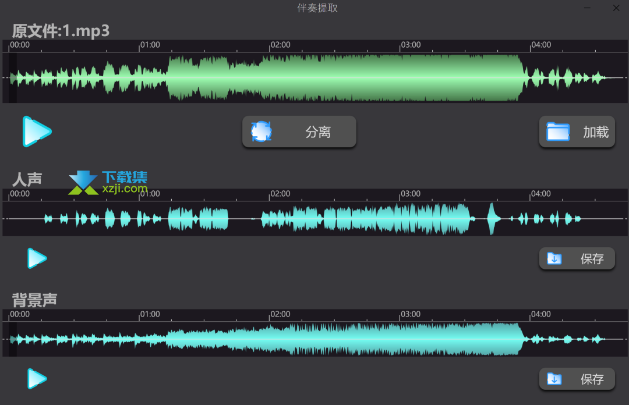Click the 00:00 start marker of the original timeline
629x405 pixels.
tap(20, 45)
